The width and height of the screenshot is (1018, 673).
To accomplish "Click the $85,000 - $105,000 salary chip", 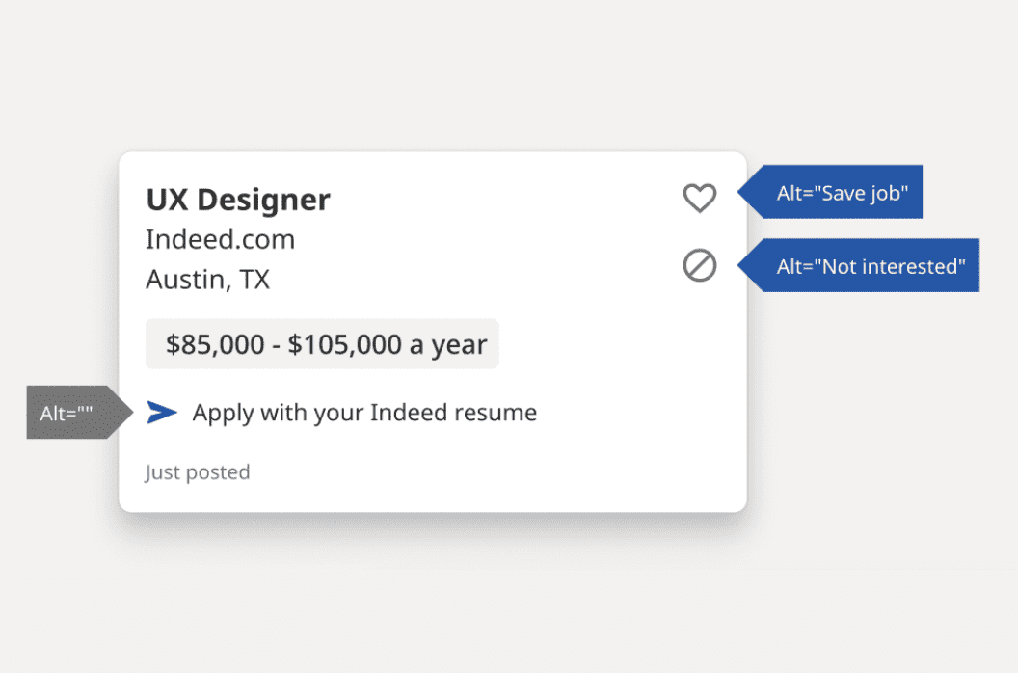I will tap(322, 344).
